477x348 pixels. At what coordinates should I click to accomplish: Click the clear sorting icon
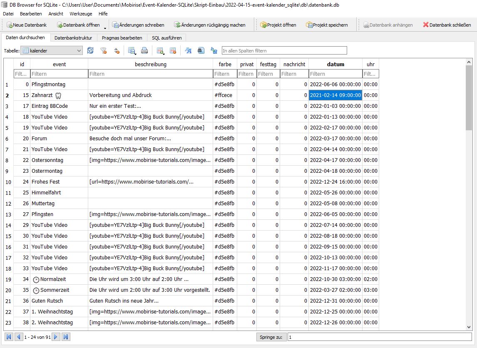point(117,51)
